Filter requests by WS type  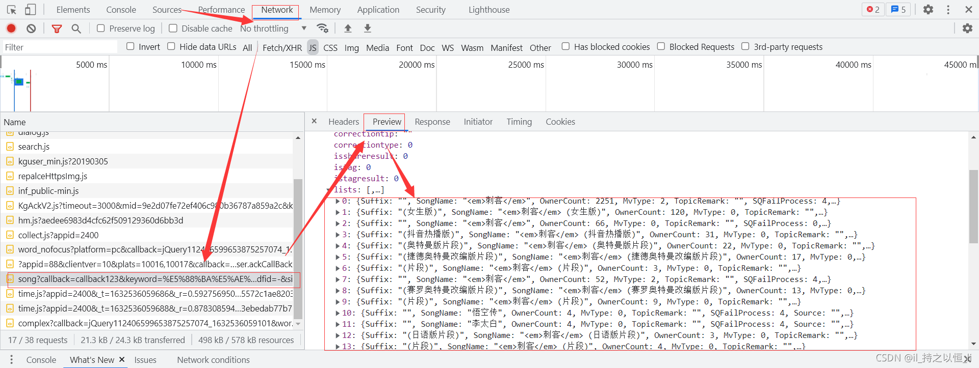pos(448,47)
